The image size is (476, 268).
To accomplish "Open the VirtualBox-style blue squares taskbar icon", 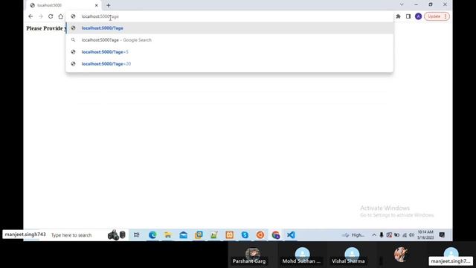I will click(199, 235).
